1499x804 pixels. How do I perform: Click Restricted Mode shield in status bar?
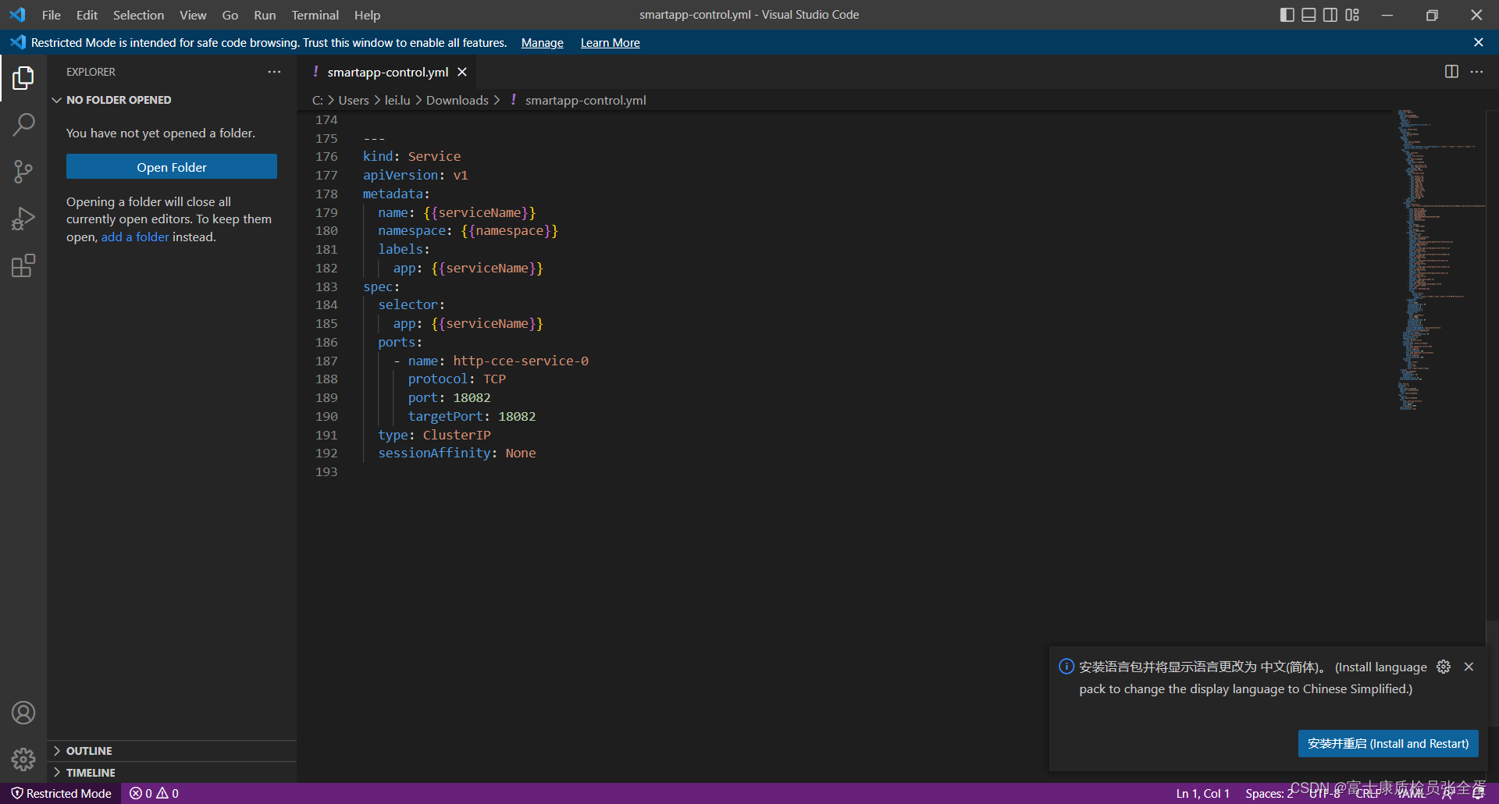point(61,793)
